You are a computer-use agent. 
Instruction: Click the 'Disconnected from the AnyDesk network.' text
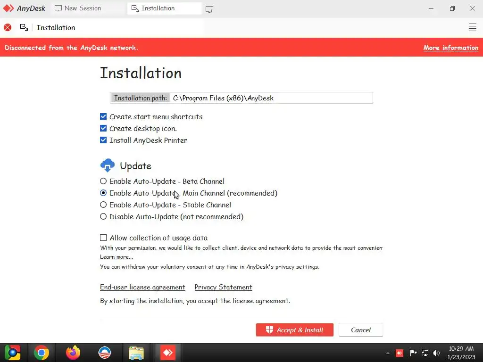pyautogui.click(x=72, y=48)
